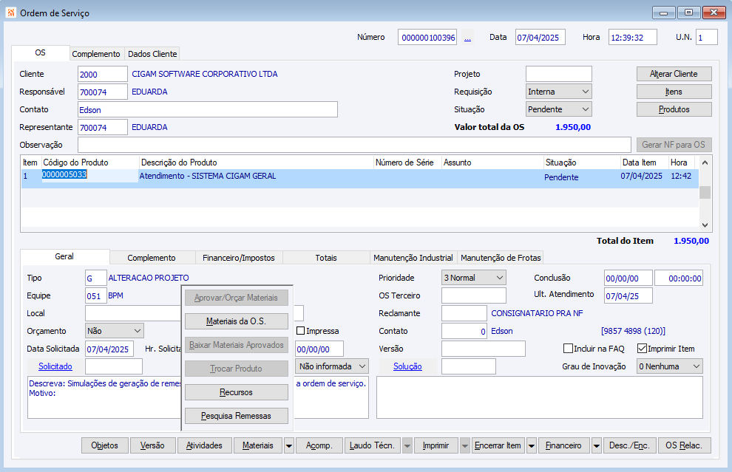Click the Observação input field
Screen dimensions: 732x472
pos(355,145)
